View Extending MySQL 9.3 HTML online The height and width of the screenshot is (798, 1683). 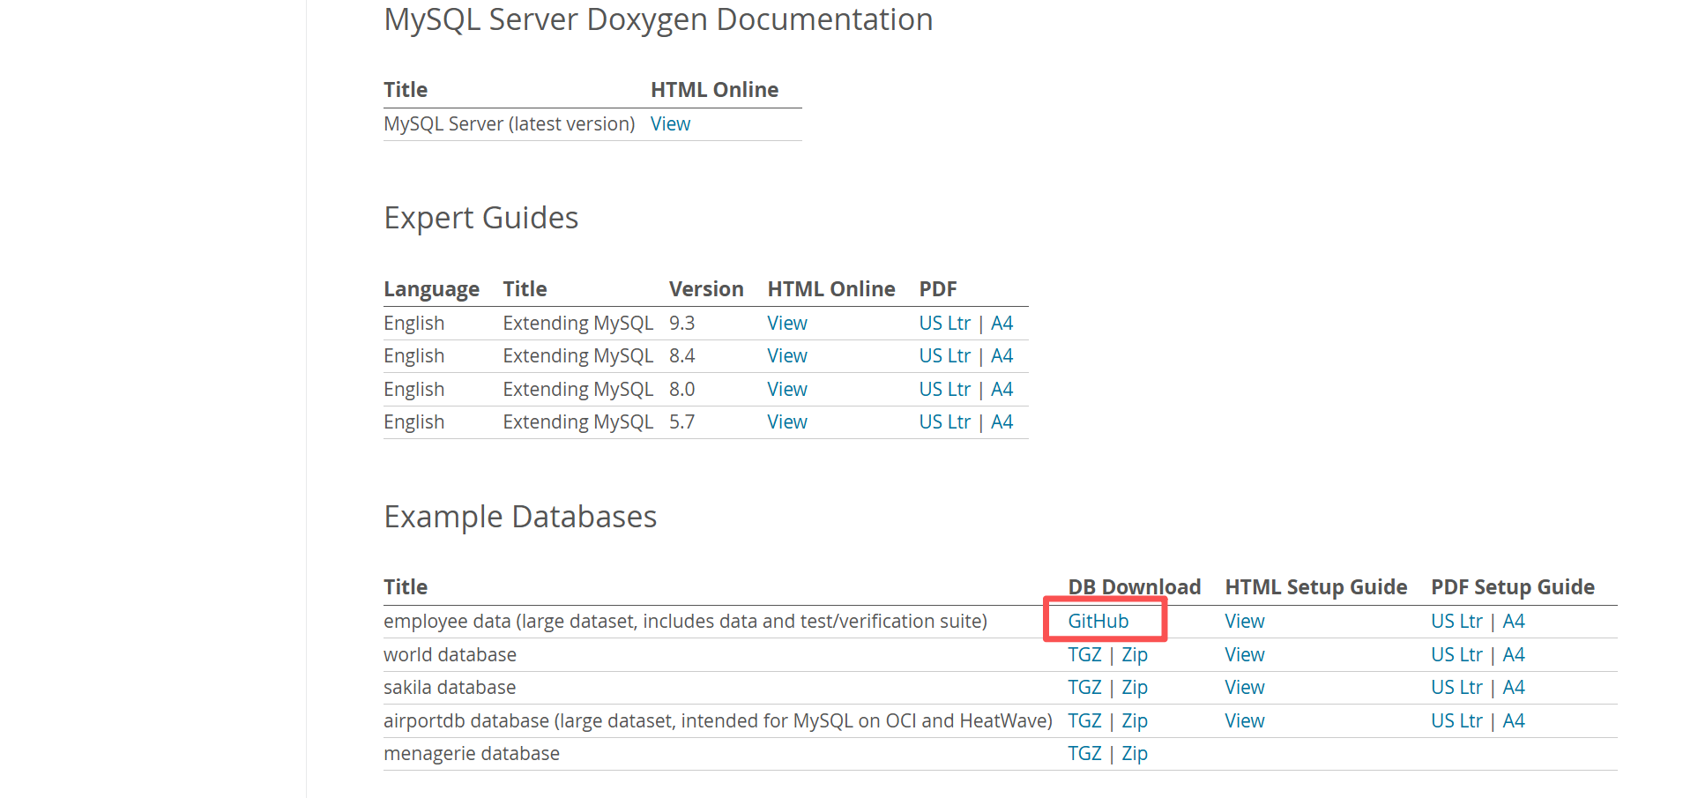point(786,323)
